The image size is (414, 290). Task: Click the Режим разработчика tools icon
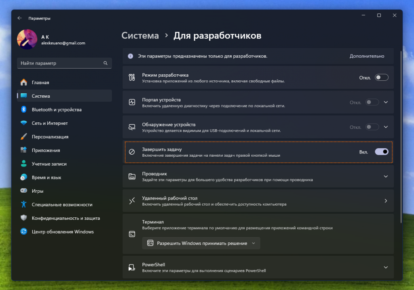coord(132,77)
